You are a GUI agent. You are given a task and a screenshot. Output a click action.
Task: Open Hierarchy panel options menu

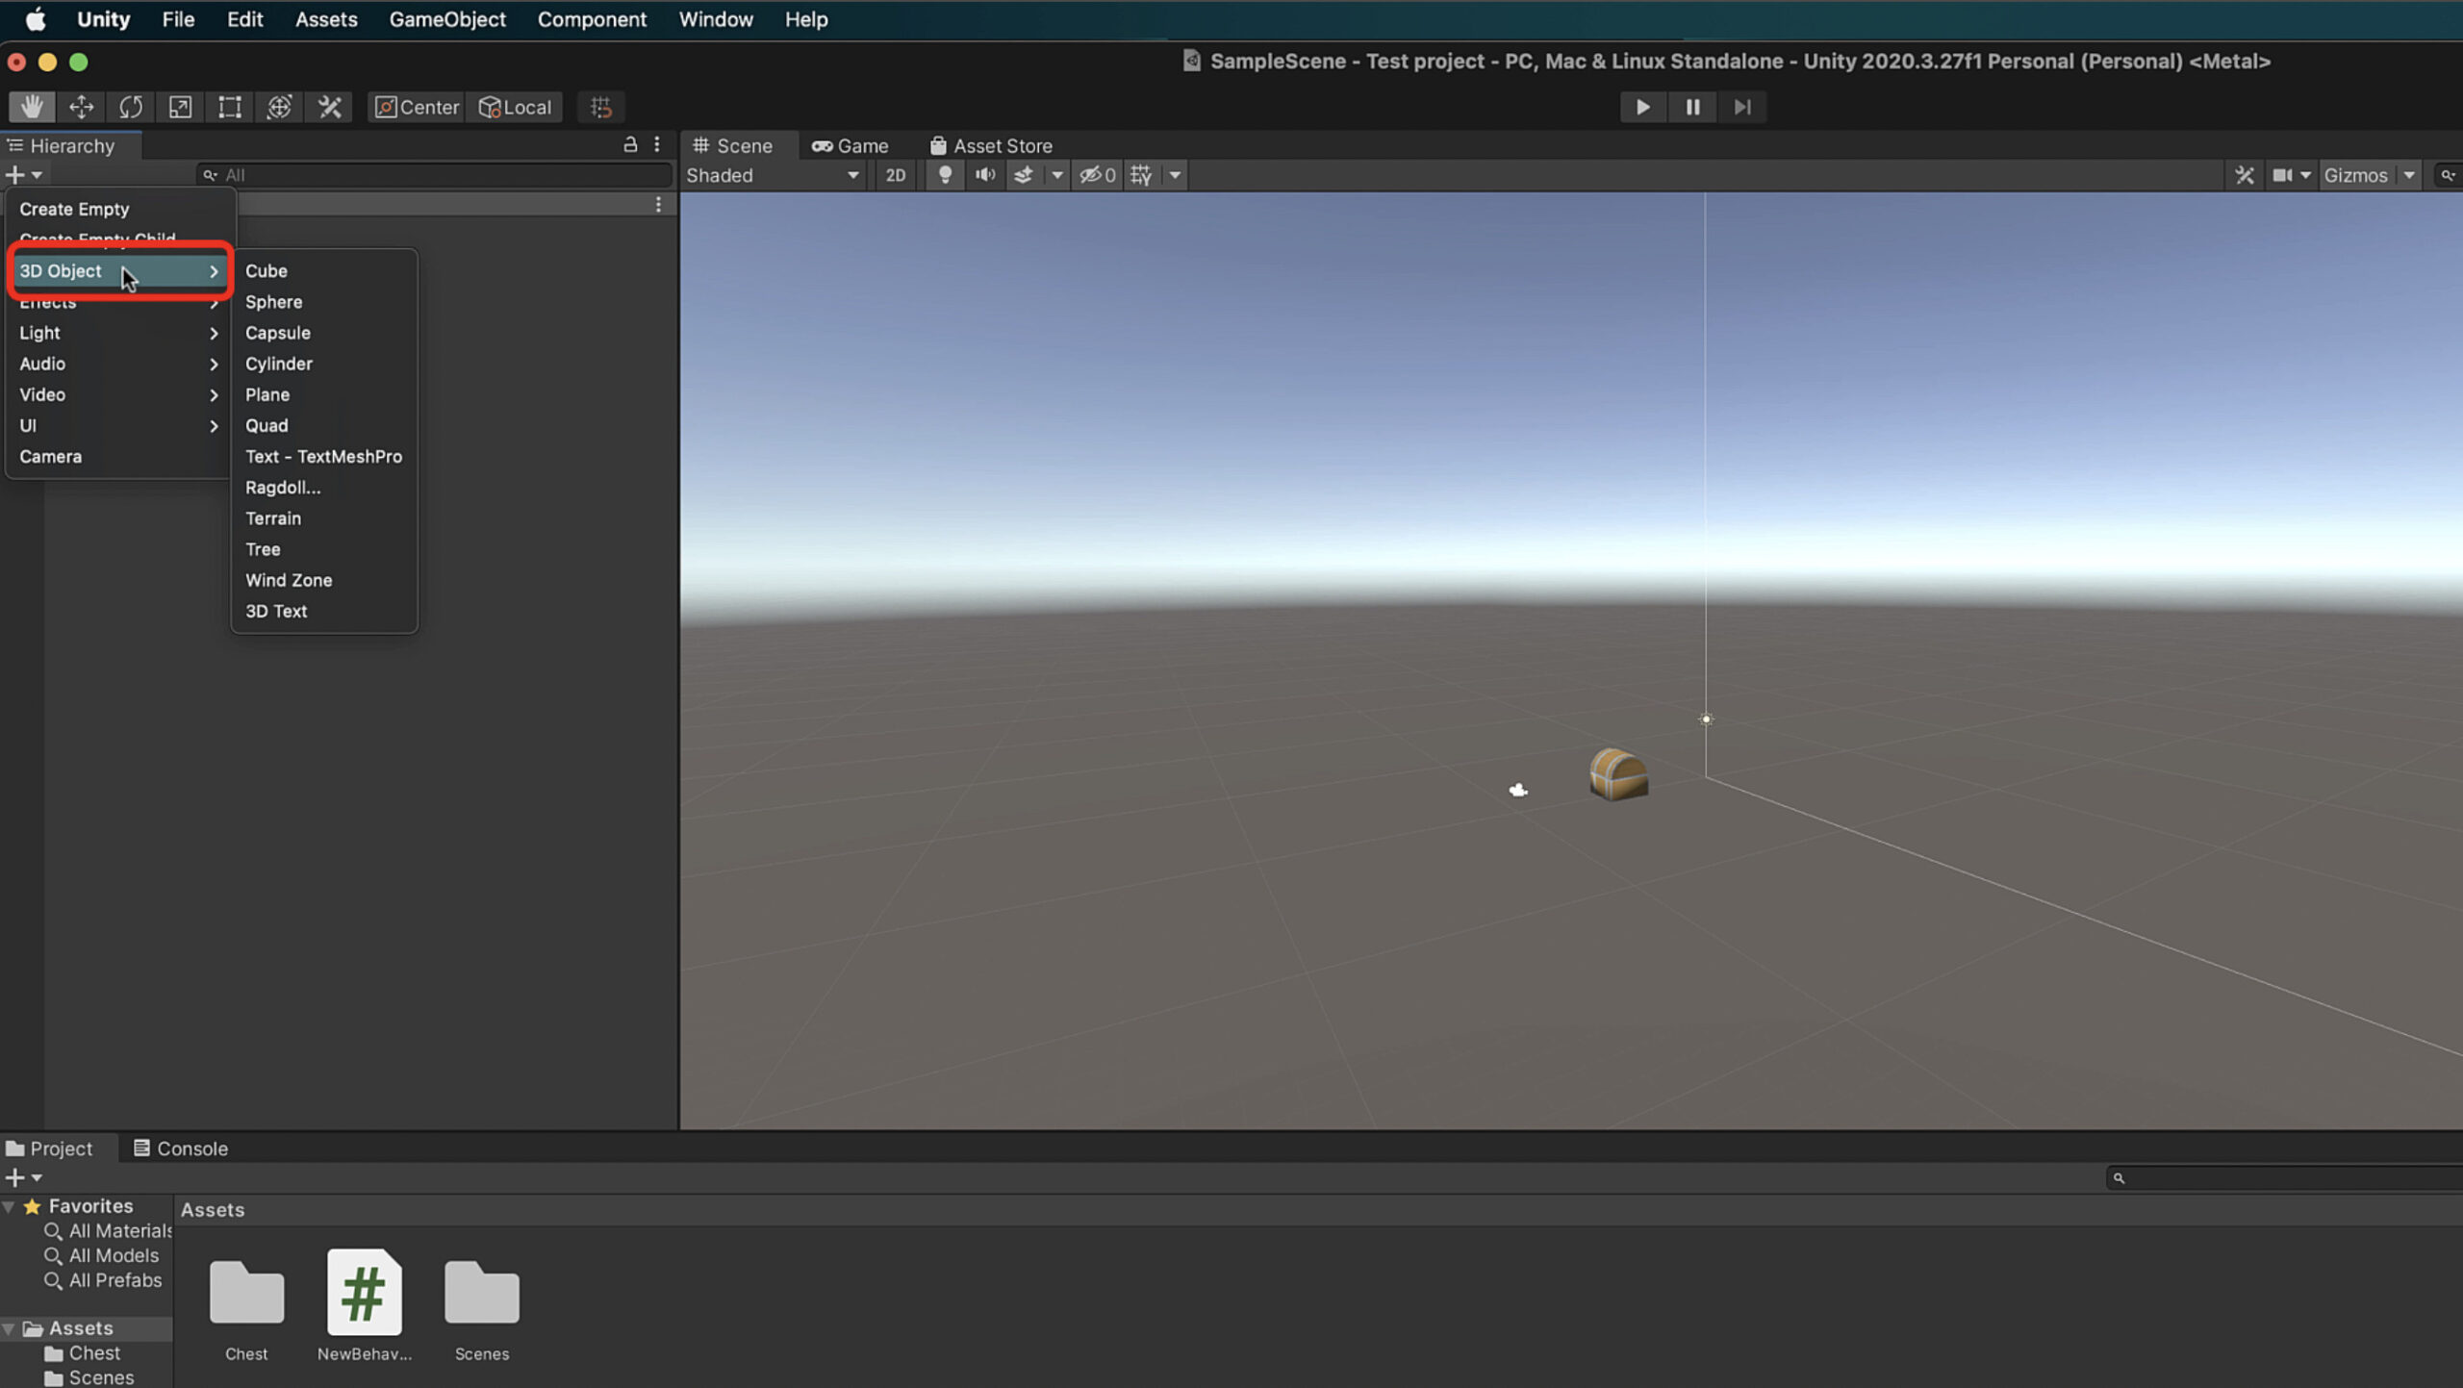[657, 144]
